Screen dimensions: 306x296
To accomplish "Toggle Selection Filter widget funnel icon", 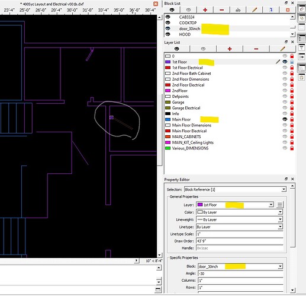I will (x=301, y=48).
